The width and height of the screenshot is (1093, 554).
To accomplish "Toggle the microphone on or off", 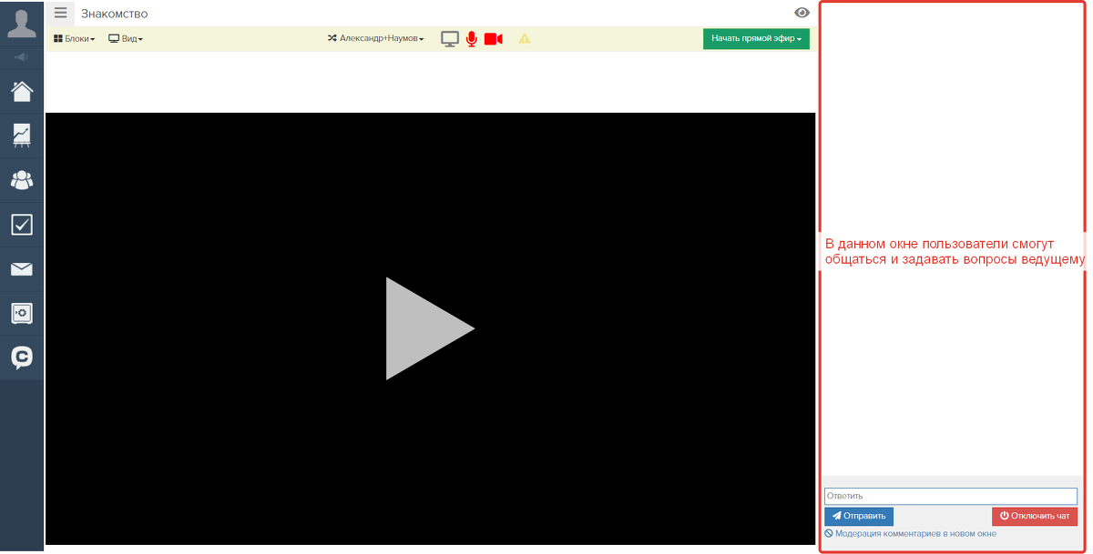I will [472, 39].
